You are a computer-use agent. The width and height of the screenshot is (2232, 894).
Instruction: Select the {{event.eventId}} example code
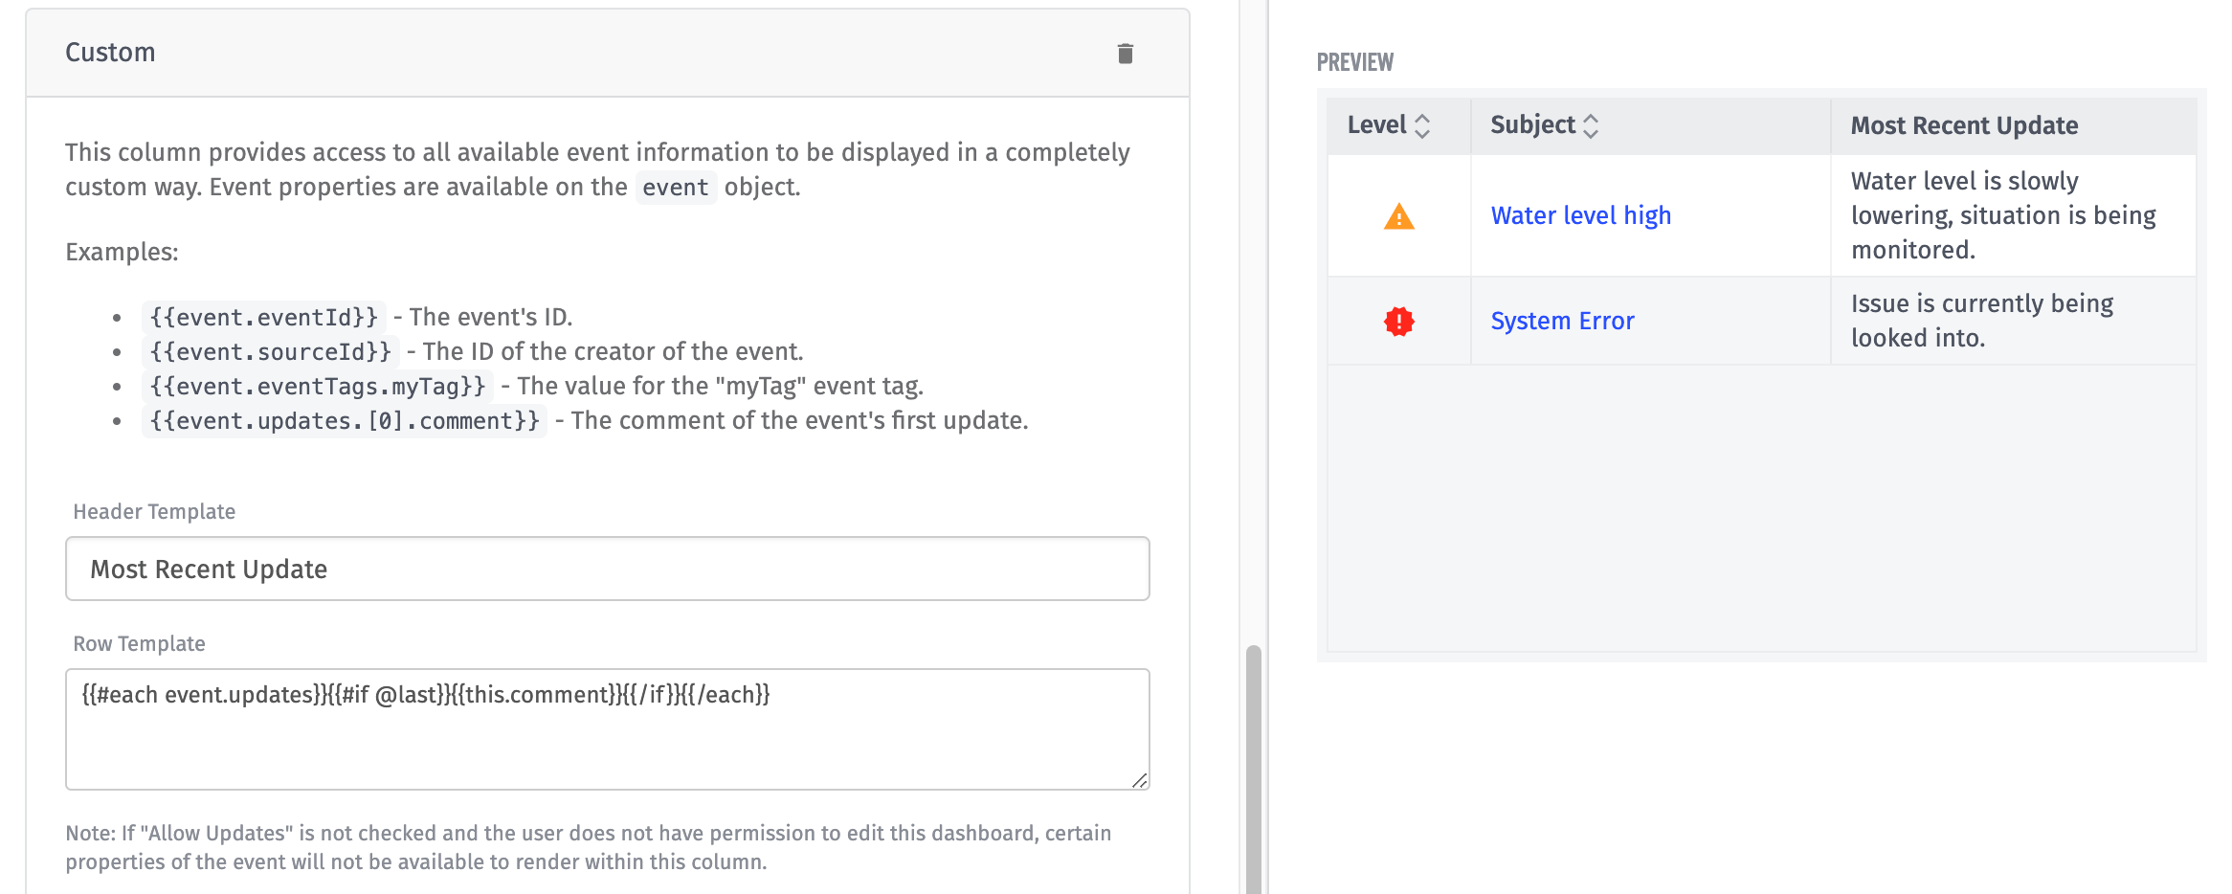pyautogui.click(x=263, y=318)
